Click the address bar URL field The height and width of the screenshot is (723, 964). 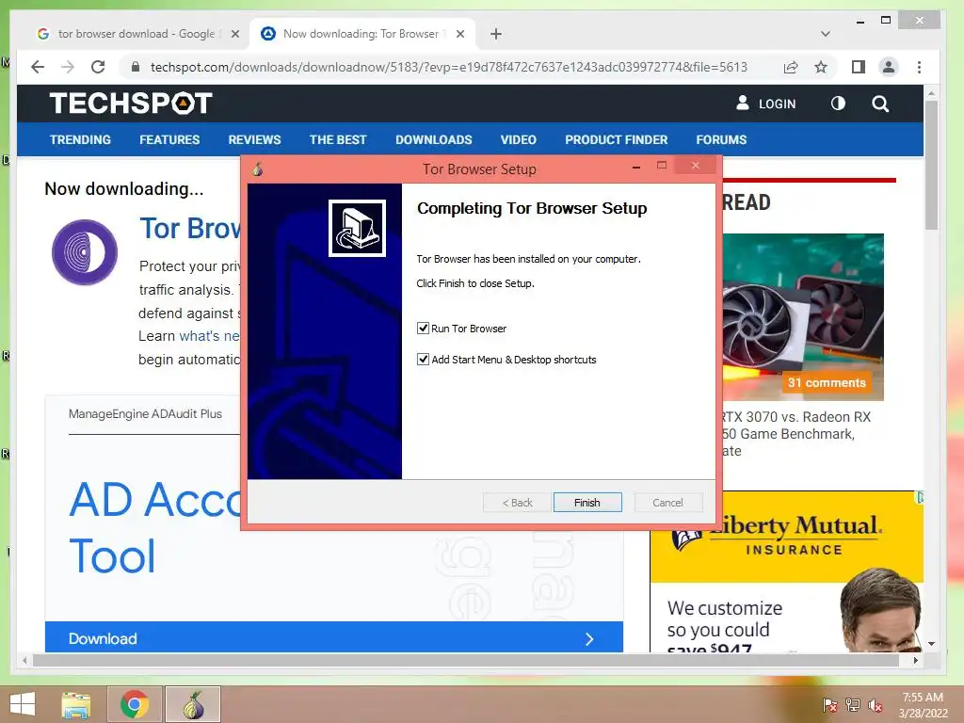[449, 67]
